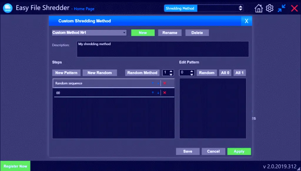Viewport: 301px width, 171px height.
Task: Apply the custom shredding method
Action: [239, 151]
